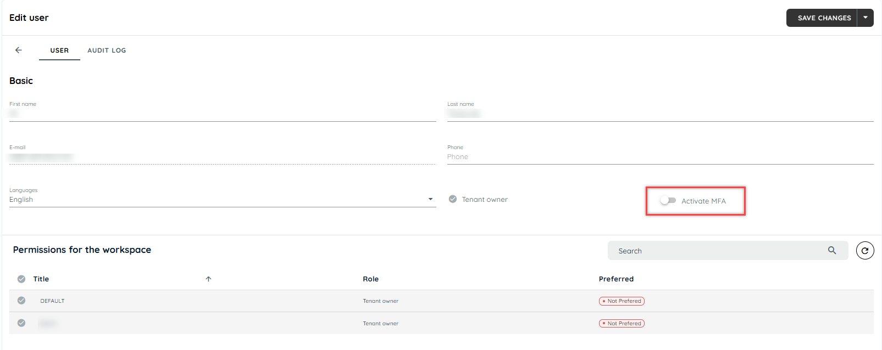Refresh the permissions list
Viewport: 882px width, 350px height.
tap(865, 250)
